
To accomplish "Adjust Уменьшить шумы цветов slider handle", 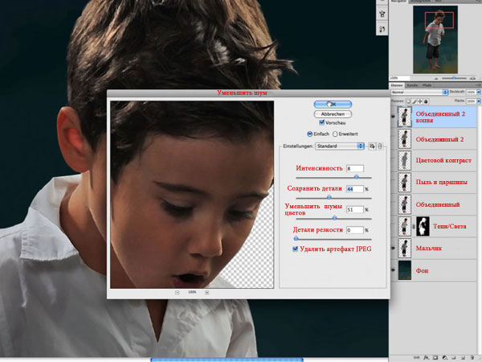I will [334, 218].
